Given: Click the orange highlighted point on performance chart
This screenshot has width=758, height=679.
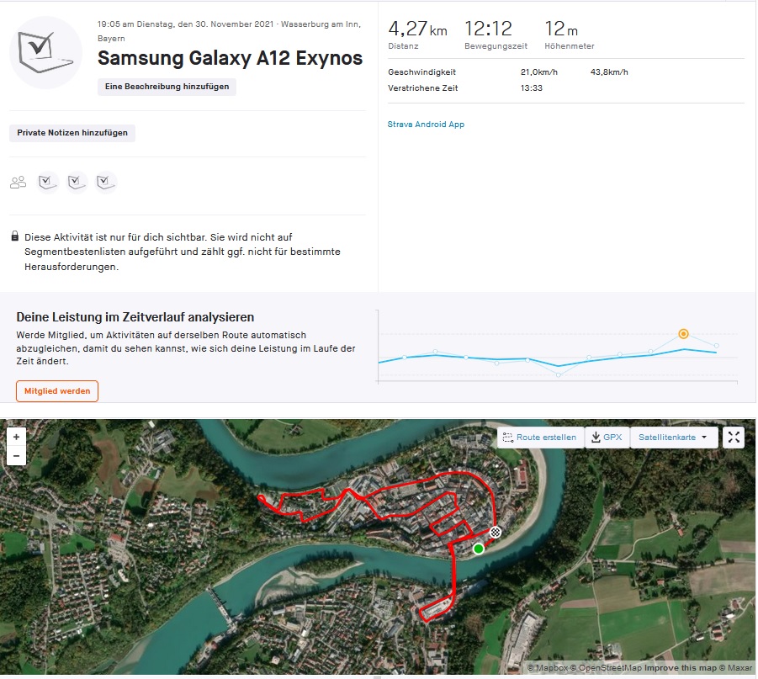Looking at the screenshot, I should [x=683, y=334].
